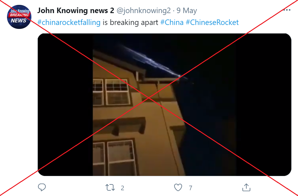Open the three-dot more options menu
Viewport: 298px width, 196px height.
pyautogui.click(x=287, y=10)
